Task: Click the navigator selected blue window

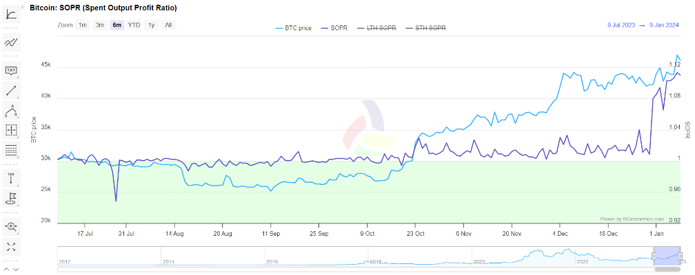Action: tap(667, 256)
